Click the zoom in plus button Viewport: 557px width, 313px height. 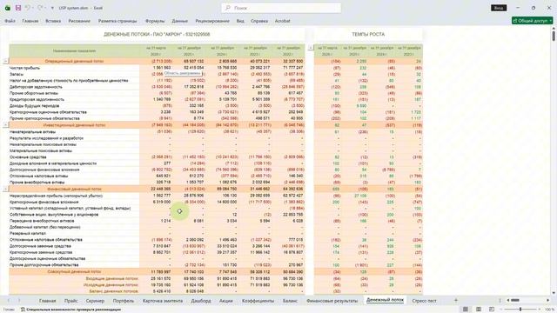coord(540,310)
